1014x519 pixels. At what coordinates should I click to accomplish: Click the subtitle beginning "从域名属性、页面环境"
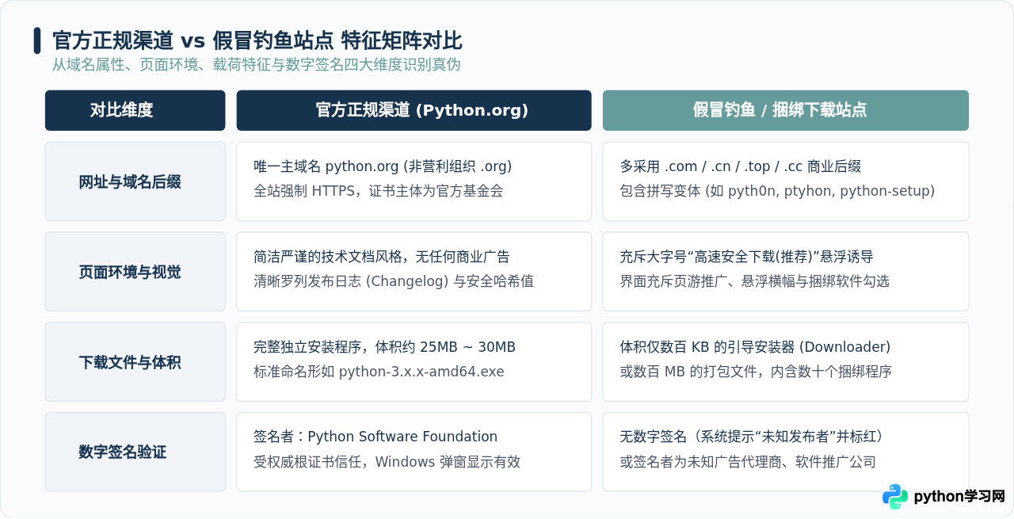click(x=257, y=65)
